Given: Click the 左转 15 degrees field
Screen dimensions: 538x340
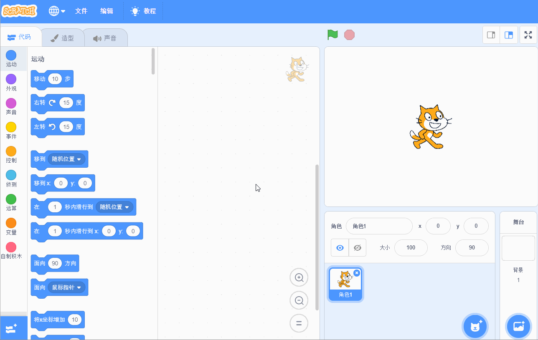Looking at the screenshot, I should [66, 126].
